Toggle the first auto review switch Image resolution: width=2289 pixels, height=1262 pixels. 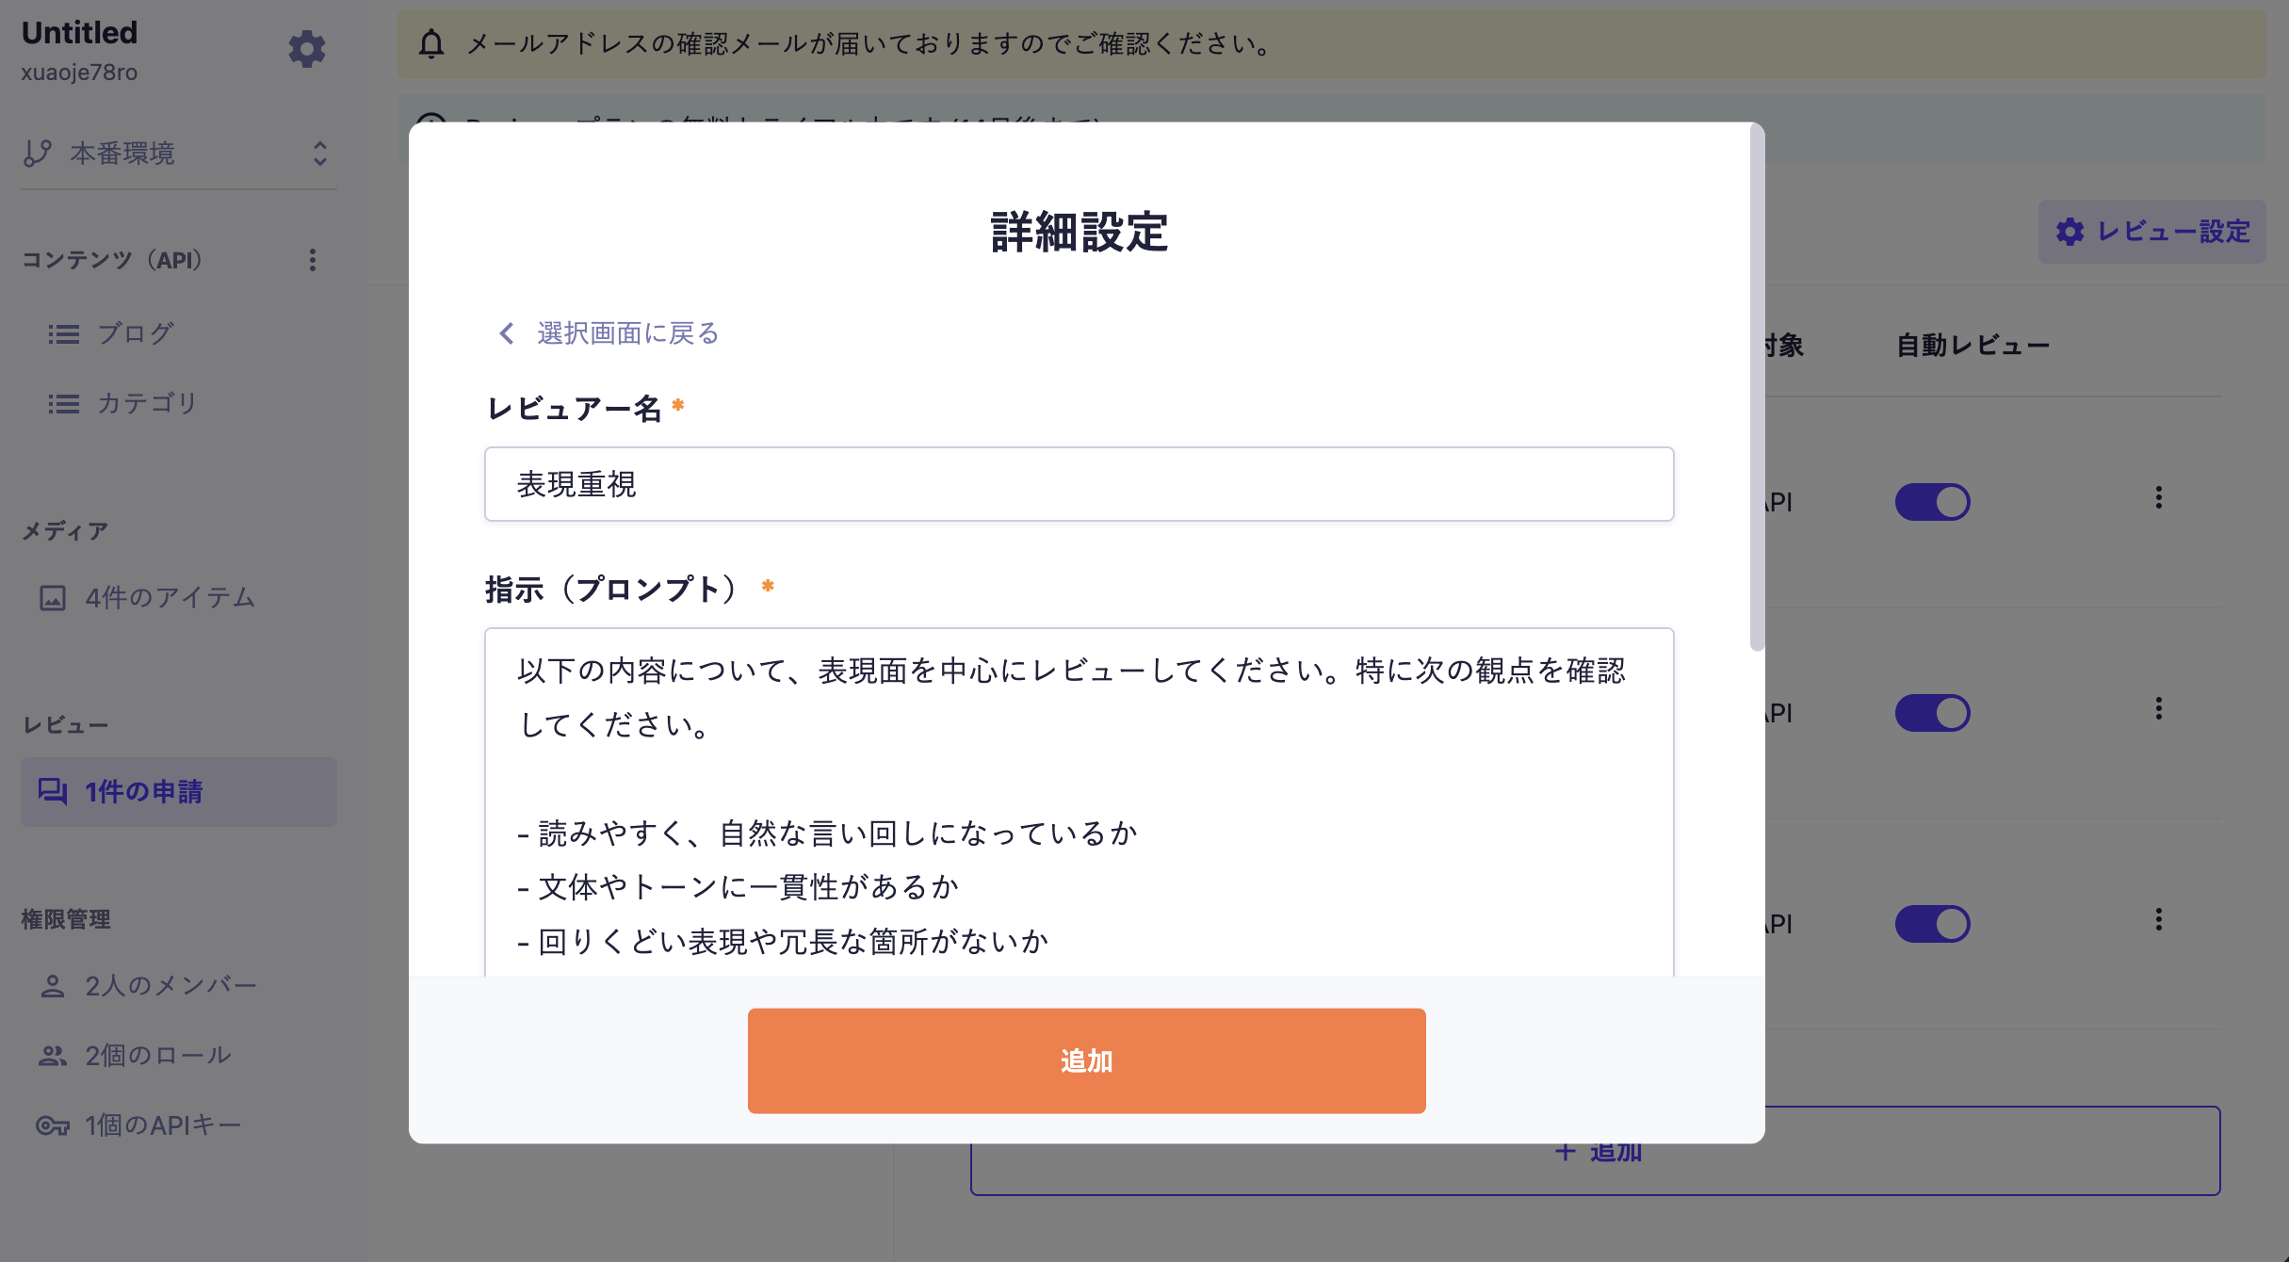point(1932,502)
